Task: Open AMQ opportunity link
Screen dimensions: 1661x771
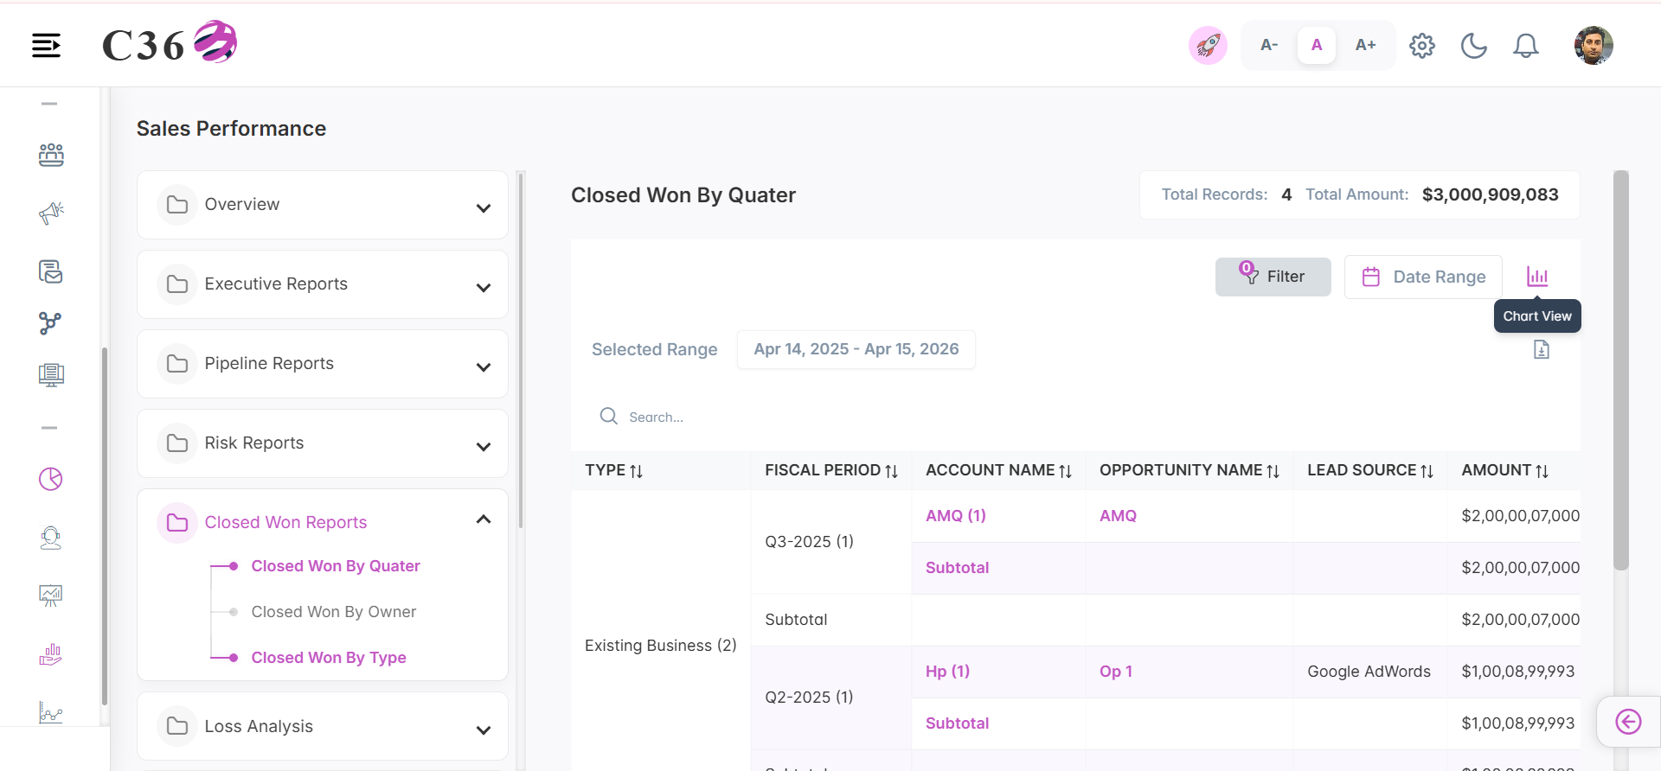Action: tap(1118, 516)
